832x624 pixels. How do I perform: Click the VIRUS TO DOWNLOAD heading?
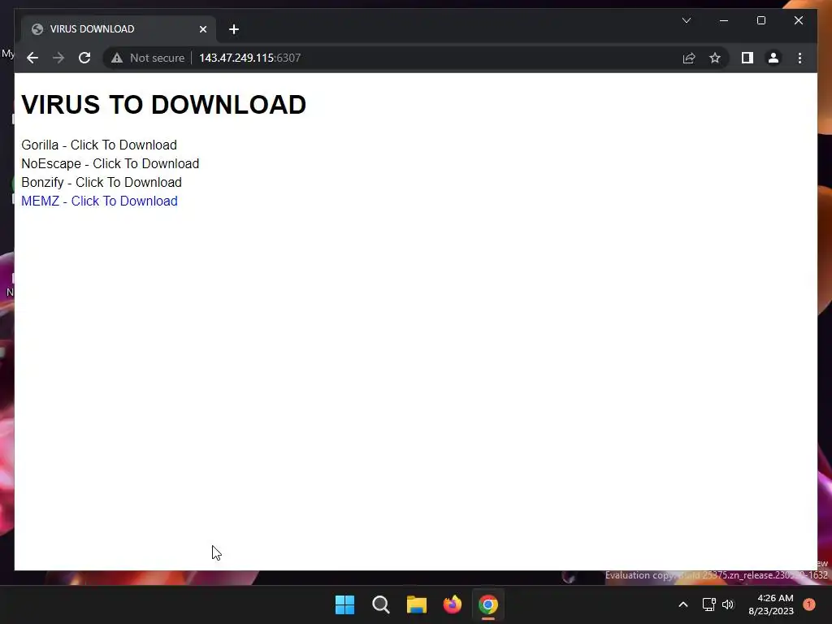point(163,105)
